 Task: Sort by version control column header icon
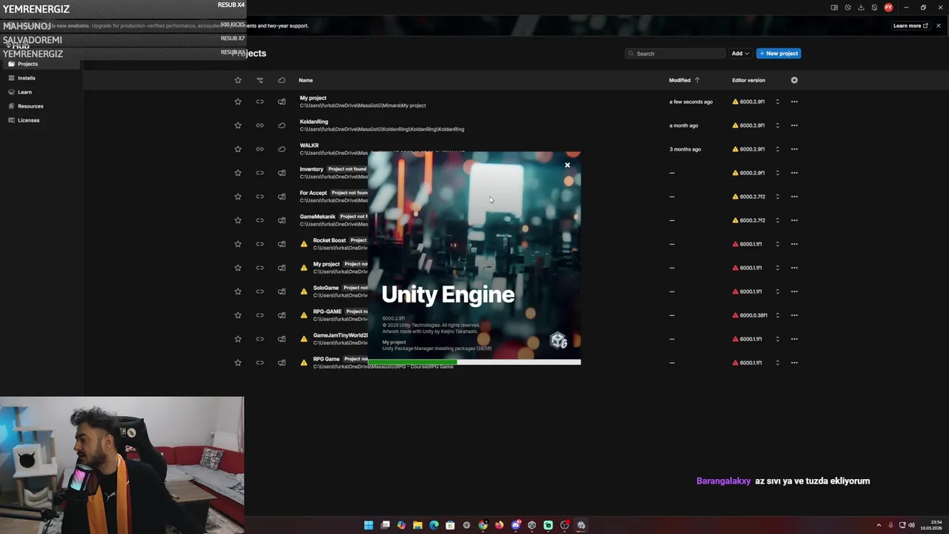[x=259, y=80]
